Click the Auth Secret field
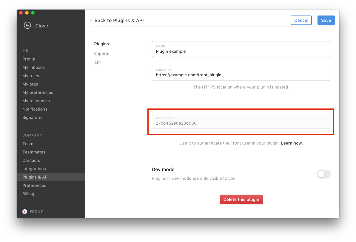The width and height of the screenshot is (356, 242). tap(241, 121)
